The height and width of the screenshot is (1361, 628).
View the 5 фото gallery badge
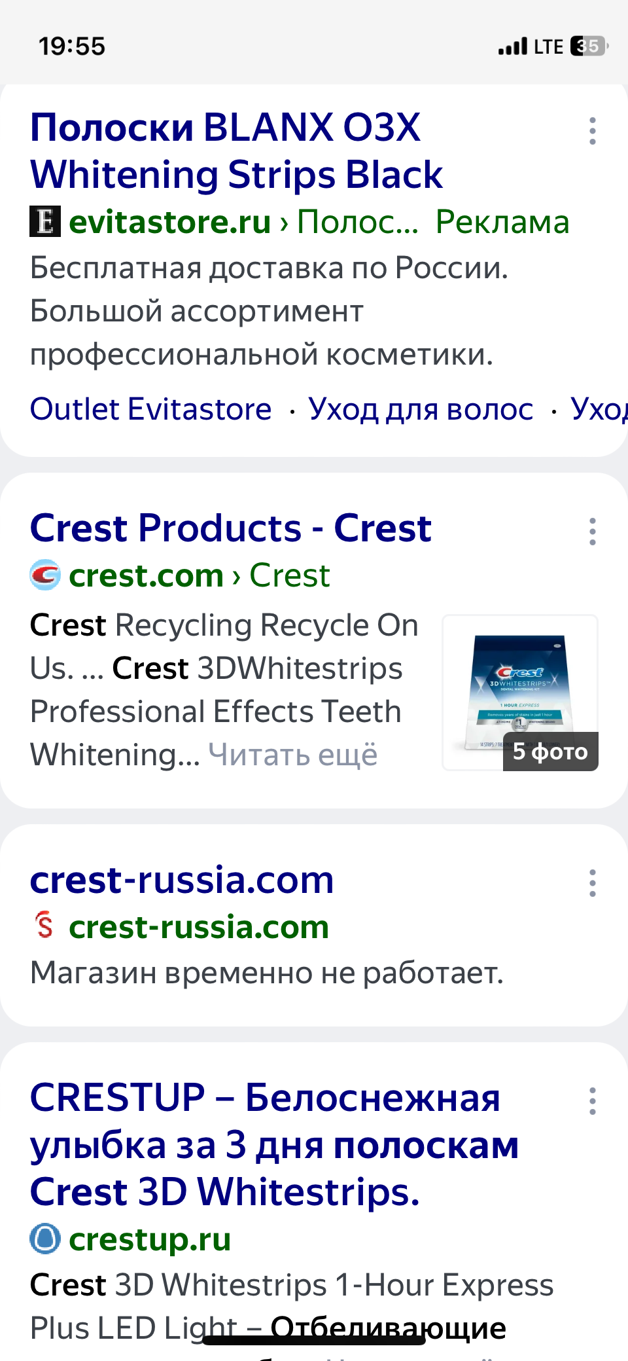(x=550, y=752)
